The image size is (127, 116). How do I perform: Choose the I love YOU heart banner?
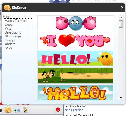coord(76,41)
